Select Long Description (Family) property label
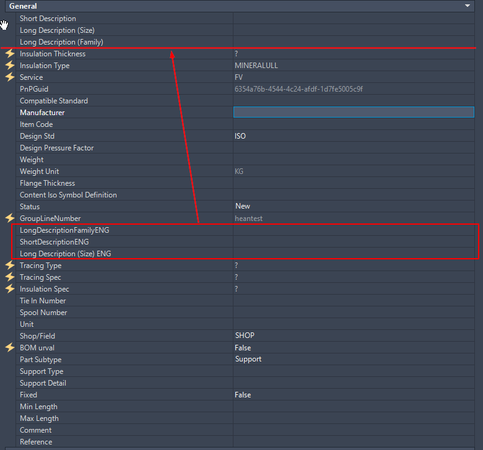This screenshot has height=450, width=483. point(61,42)
